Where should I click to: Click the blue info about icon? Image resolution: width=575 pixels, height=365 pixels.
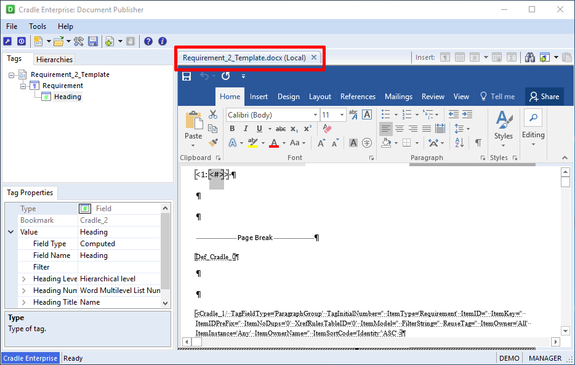pyautogui.click(x=163, y=41)
